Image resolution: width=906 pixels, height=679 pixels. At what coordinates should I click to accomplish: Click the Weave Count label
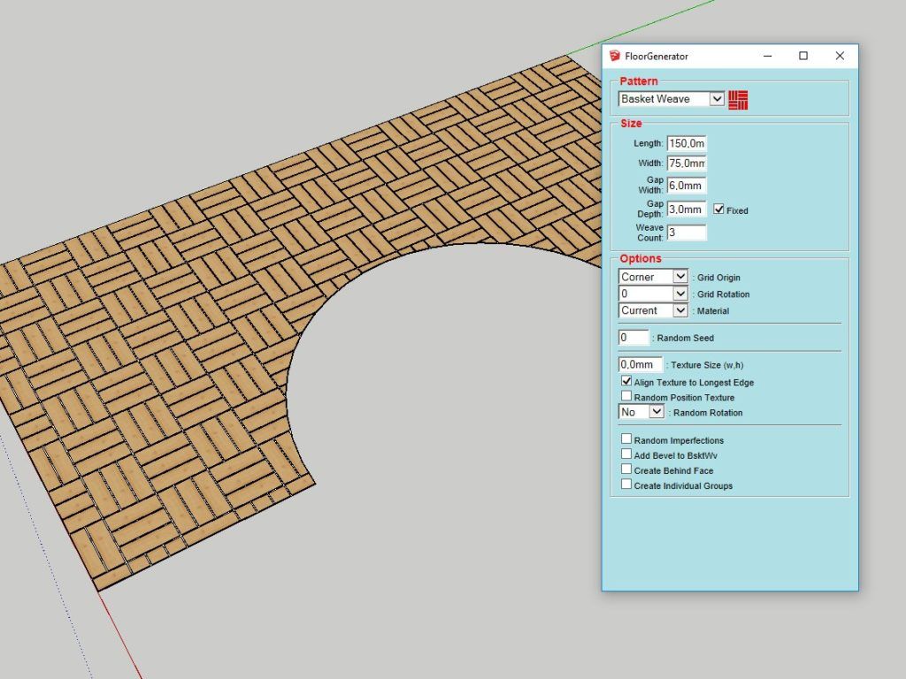point(649,233)
